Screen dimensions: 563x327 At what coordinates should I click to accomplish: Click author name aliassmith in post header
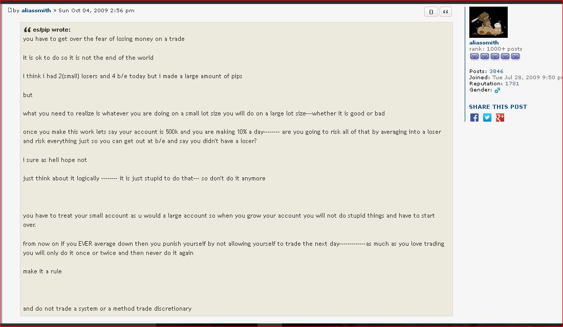tap(36, 10)
